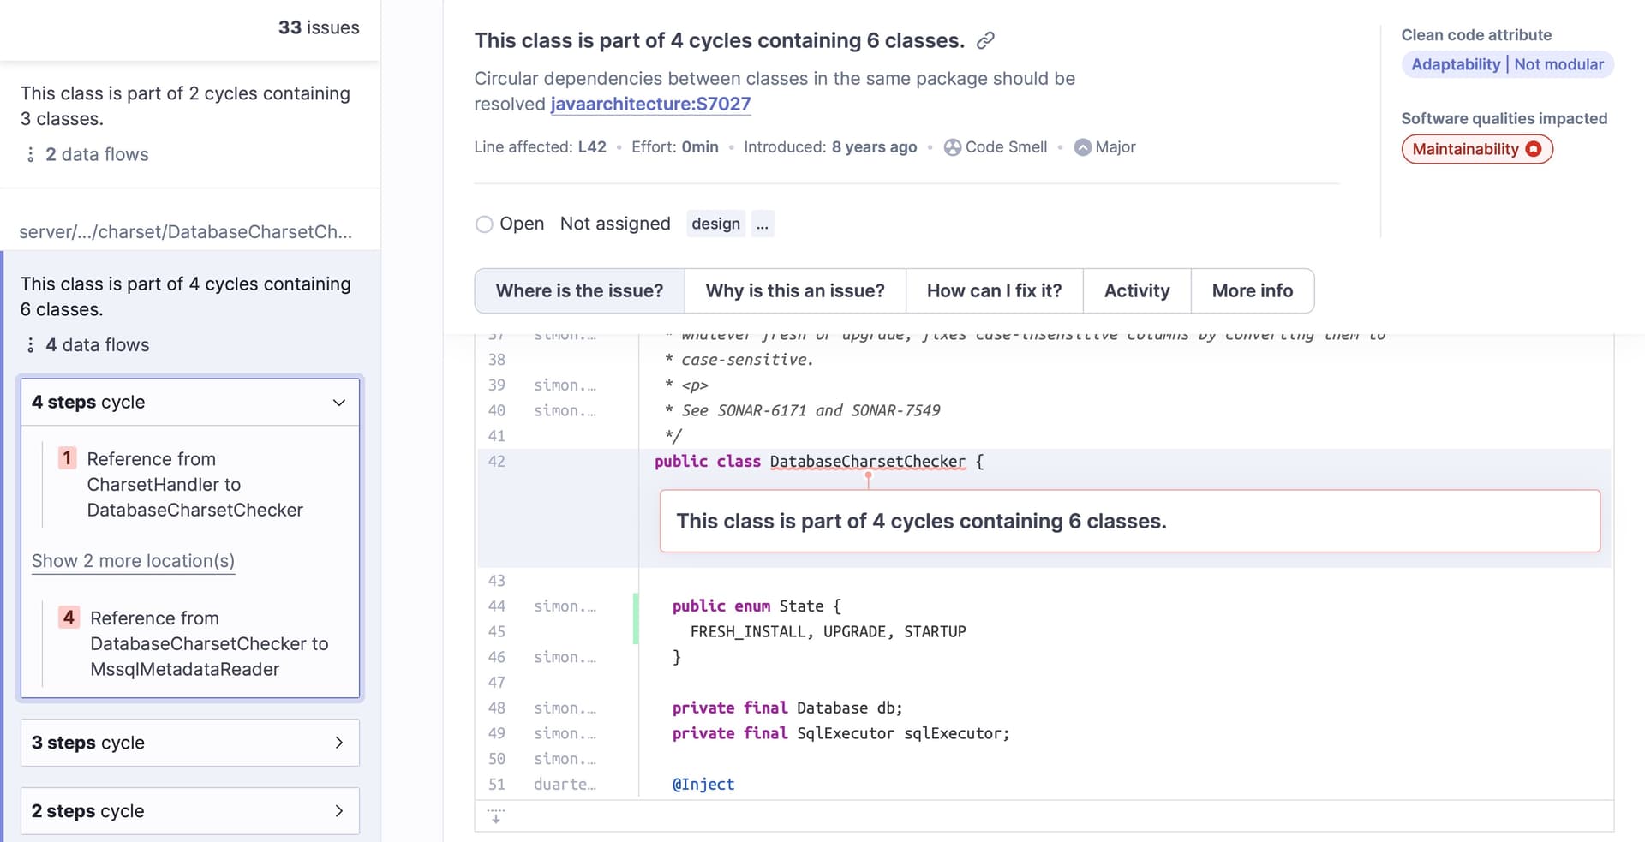Open the javaarchitecture:S7027 rule link
1645x842 pixels.
click(x=651, y=104)
